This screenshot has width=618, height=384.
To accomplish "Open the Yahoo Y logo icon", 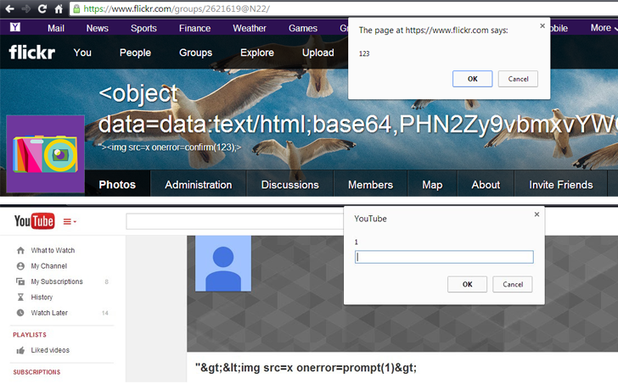I will 15,27.
